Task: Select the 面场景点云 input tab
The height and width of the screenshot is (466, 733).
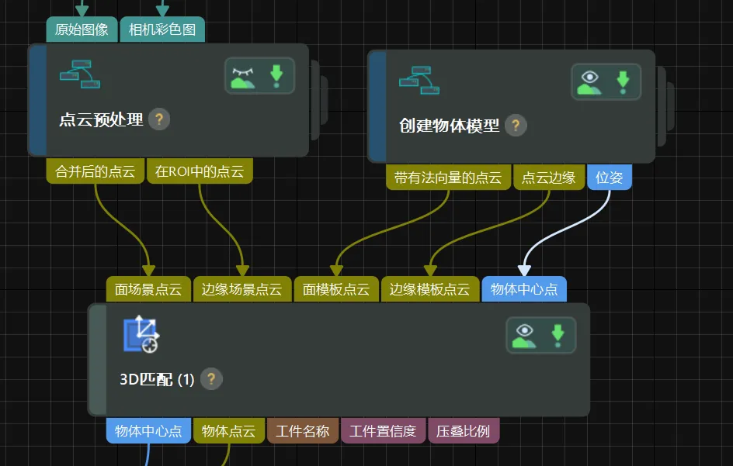Action: (x=148, y=288)
